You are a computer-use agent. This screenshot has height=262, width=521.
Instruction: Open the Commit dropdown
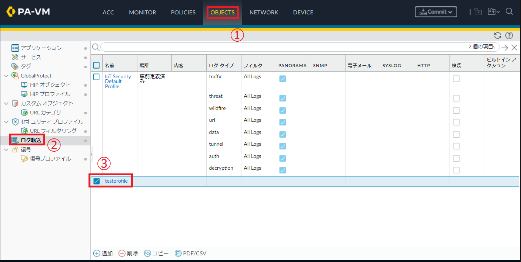tap(436, 12)
